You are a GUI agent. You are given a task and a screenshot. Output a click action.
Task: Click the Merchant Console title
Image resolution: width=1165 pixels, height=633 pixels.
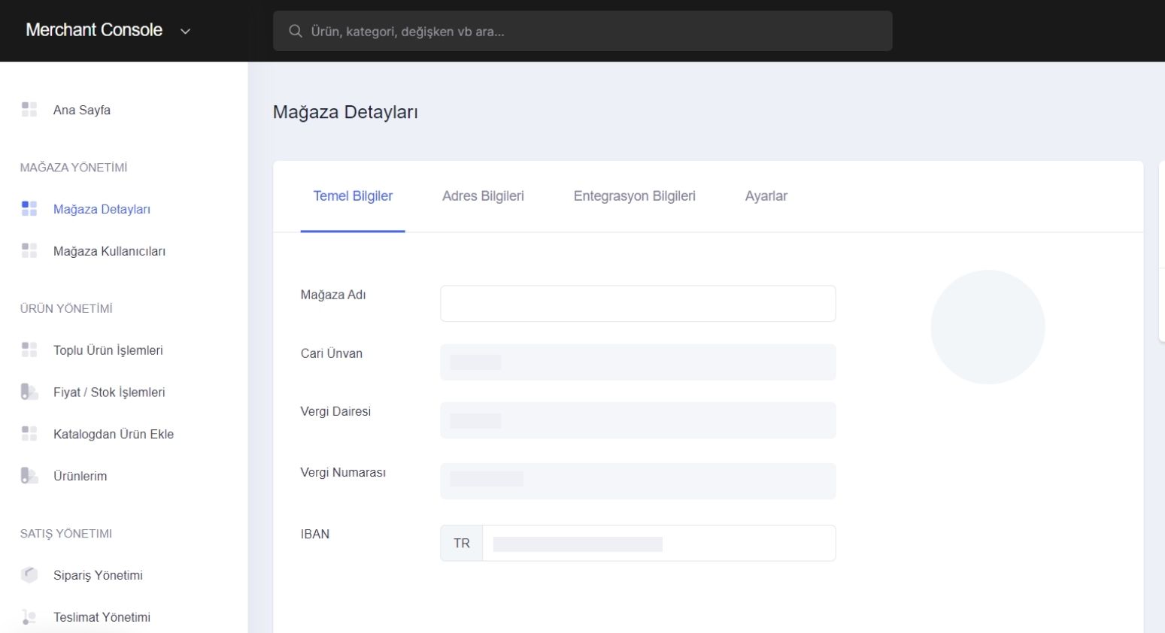pyautogui.click(x=94, y=30)
